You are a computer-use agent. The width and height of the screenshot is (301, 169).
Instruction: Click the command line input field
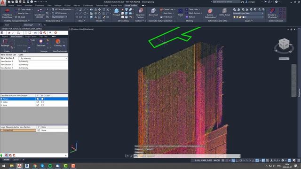click(x=188, y=156)
